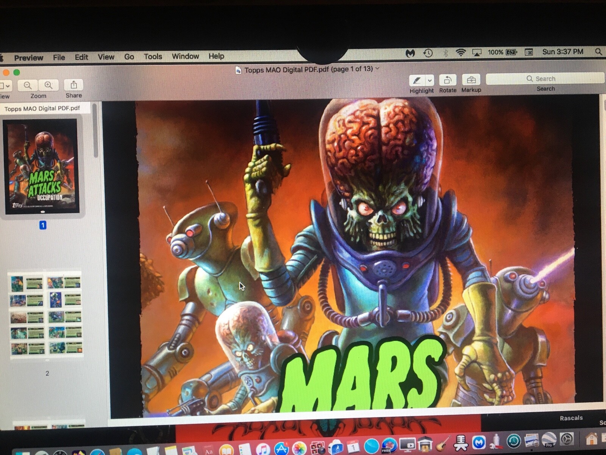
Task: Click the 100% battery status indicator
Action: click(x=502, y=52)
